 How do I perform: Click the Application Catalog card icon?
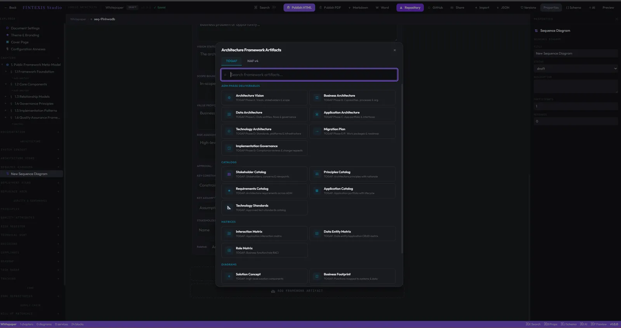(x=317, y=191)
